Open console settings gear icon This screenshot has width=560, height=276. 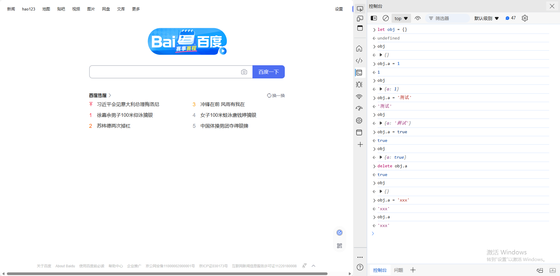coord(525,18)
